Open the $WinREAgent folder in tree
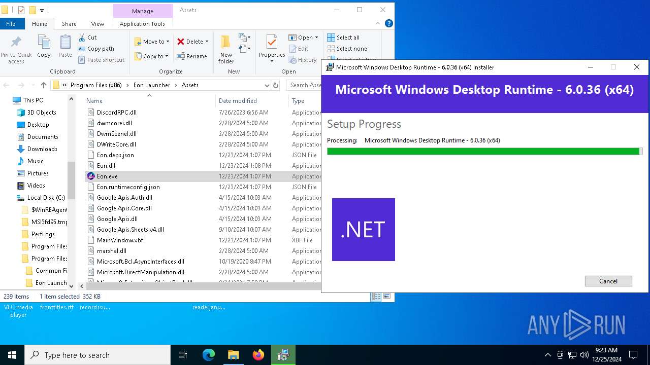The height and width of the screenshot is (365, 650). coord(49,210)
